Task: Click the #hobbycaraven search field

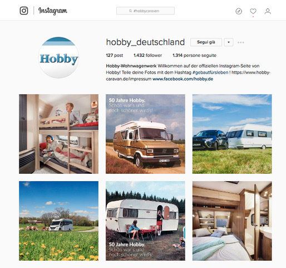Action: [x=145, y=11]
